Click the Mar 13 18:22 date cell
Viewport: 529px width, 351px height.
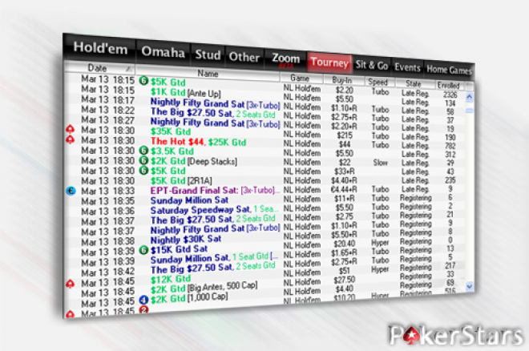pyautogui.click(x=108, y=110)
